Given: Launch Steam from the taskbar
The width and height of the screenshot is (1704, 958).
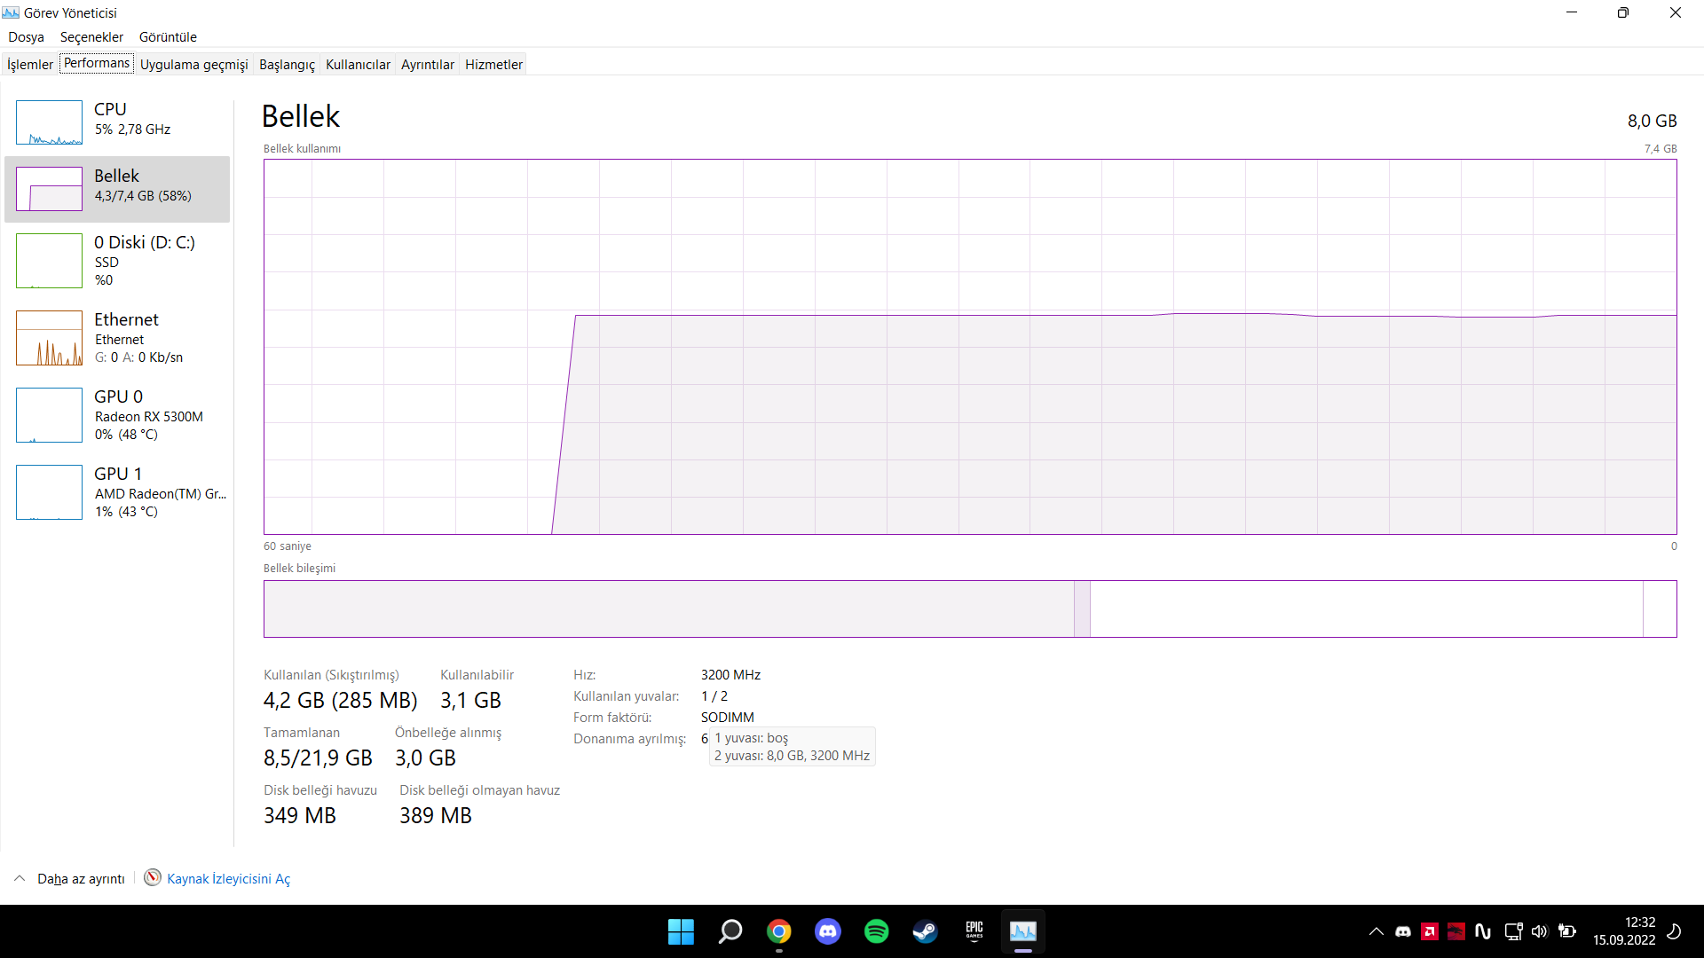Looking at the screenshot, I should (x=925, y=931).
